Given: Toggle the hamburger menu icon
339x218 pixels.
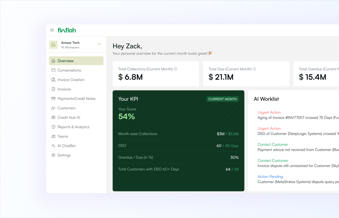Looking at the screenshot, I should click(52, 30).
